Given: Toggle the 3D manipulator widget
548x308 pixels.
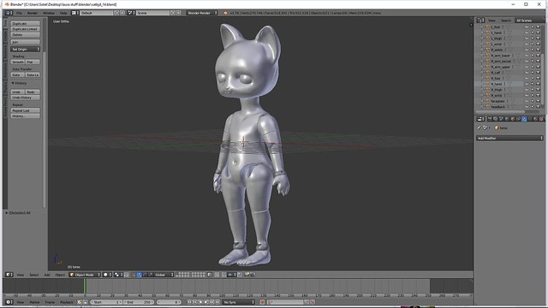Looking at the screenshot, I should 133,275.
